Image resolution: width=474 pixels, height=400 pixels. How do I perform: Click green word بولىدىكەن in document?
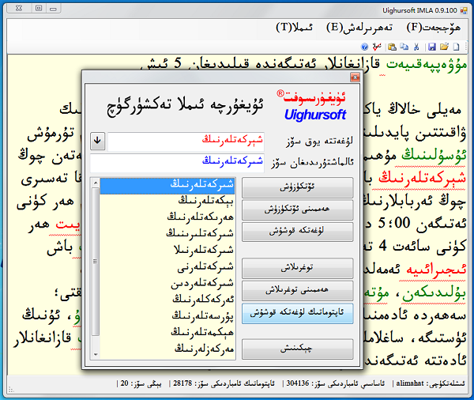434,293
